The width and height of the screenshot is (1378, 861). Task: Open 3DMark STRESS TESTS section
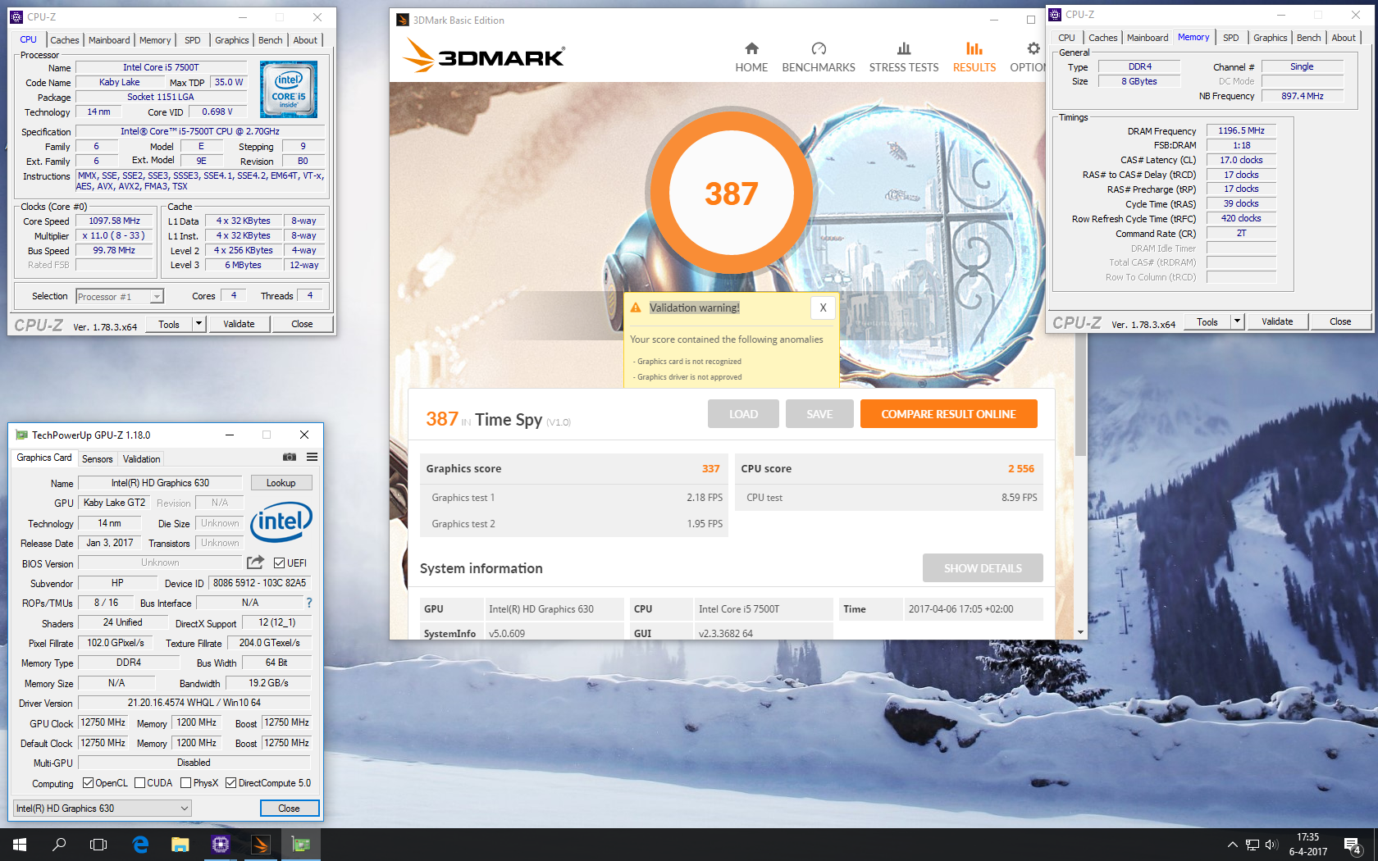point(904,57)
